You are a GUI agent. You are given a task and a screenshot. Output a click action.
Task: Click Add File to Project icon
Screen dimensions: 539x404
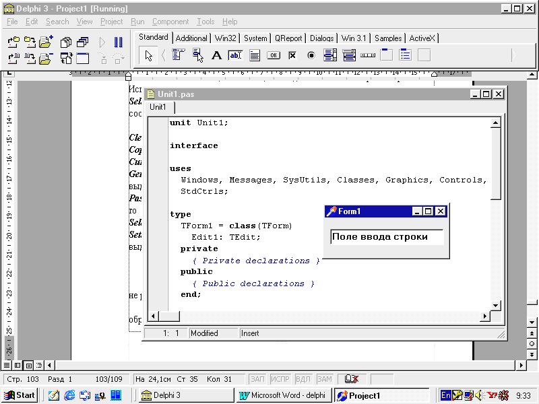[x=46, y=42]
